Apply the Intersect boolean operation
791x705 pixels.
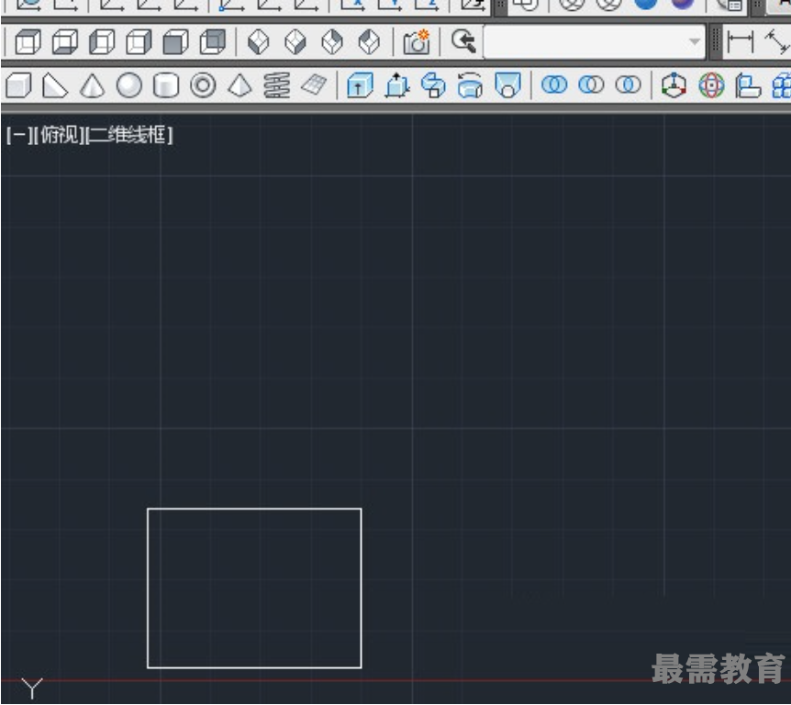point(629,84)
